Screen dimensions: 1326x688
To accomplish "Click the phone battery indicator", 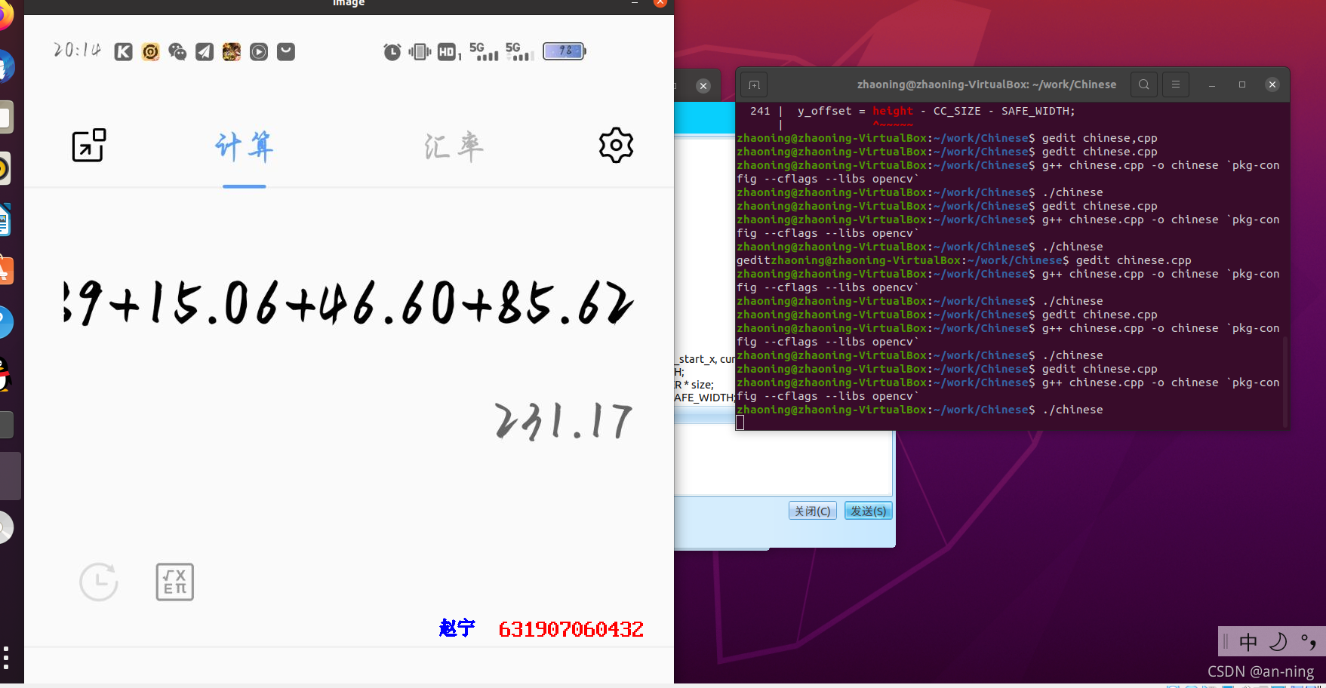I will pyautogui.click(x=565, y=51).
